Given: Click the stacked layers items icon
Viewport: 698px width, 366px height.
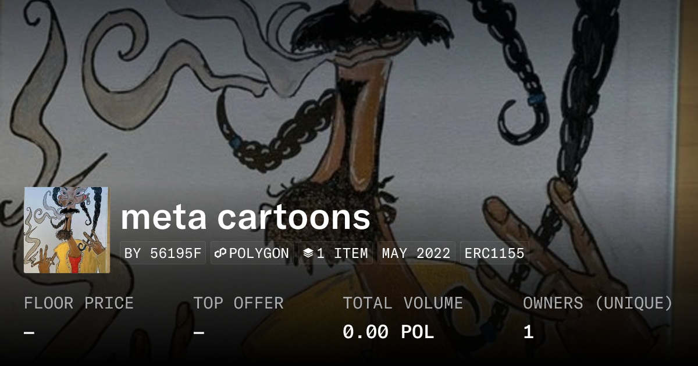Looking at the screenshot, I should 308,253.
